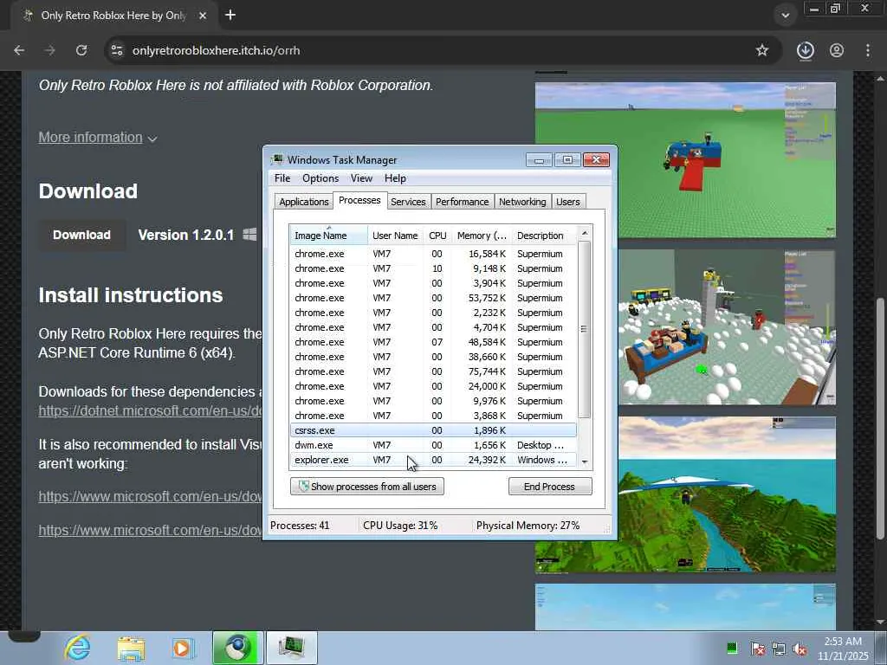Open the taskbar clock showing 2:53 AM

[x=843, y=649]
